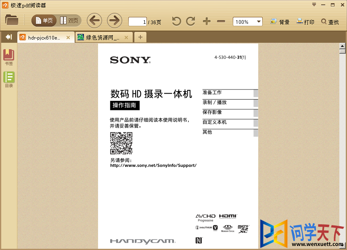Close the hdr-pjcx610e tab
Image resolution: width=347 pixels, height=250 pixels.
click(68, 37)
